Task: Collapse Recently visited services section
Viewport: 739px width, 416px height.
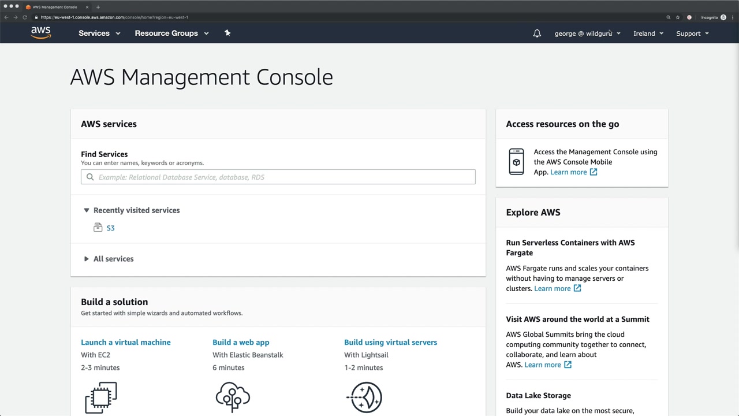Action: click(x=87, y=210)
